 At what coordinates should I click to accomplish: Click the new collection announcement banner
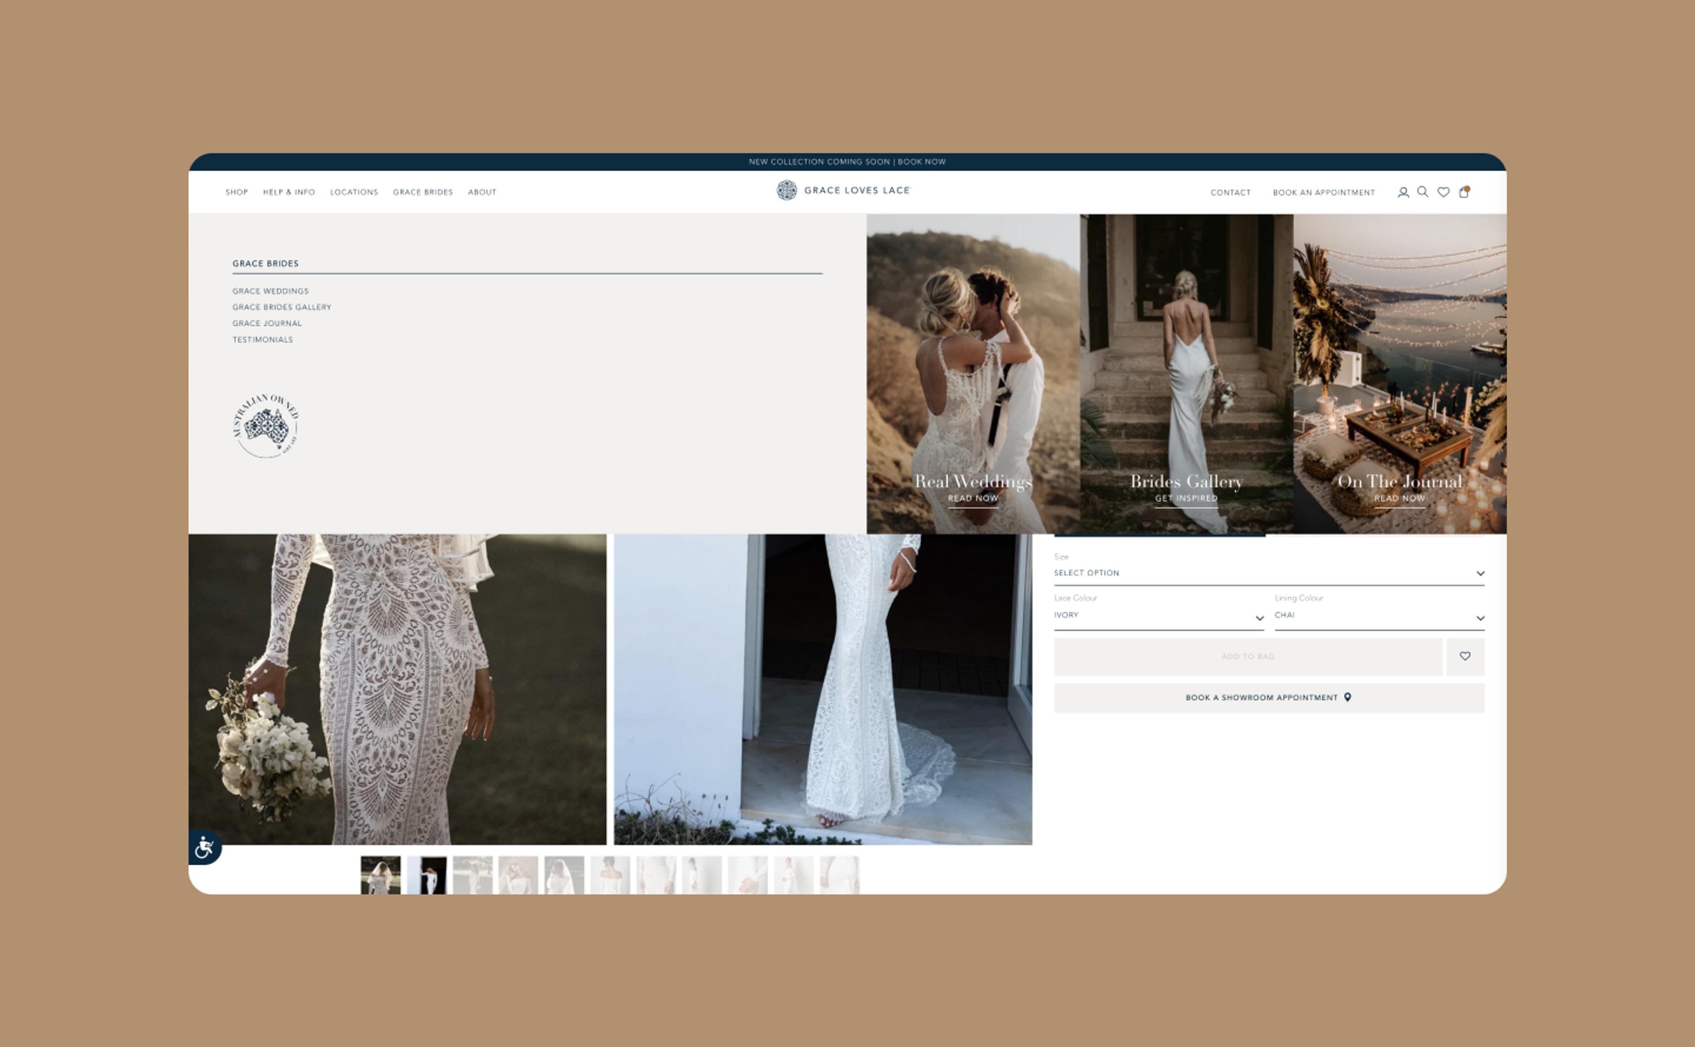(847, 162)
